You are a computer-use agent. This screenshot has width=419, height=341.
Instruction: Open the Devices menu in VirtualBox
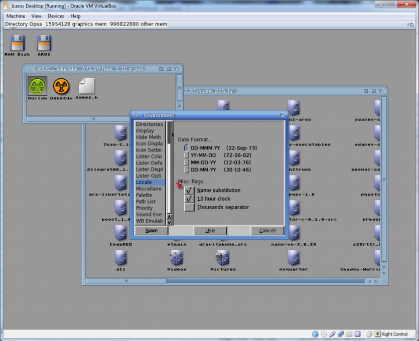pyautogui.click(x=56, y=16)
